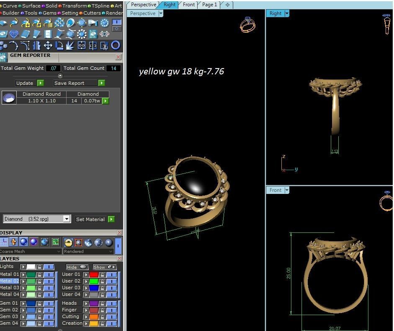Viewport: 394px width, 331px height.
Task: Click the orange gumball manipulator display icon
Action: pyautogui.click(x=13, y=242)
